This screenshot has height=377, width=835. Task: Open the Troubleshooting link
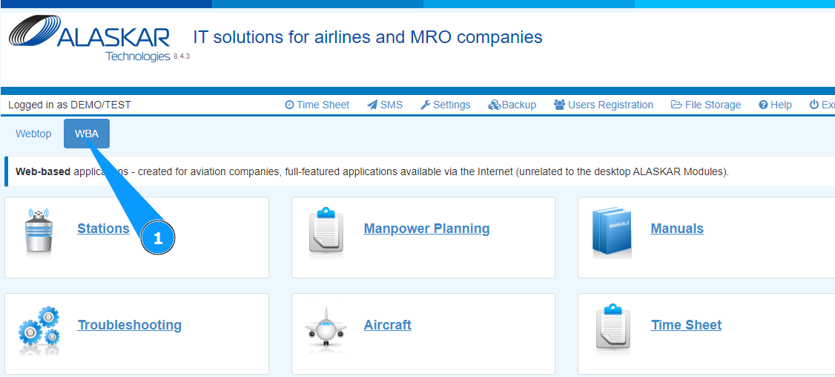pos(130,325)
